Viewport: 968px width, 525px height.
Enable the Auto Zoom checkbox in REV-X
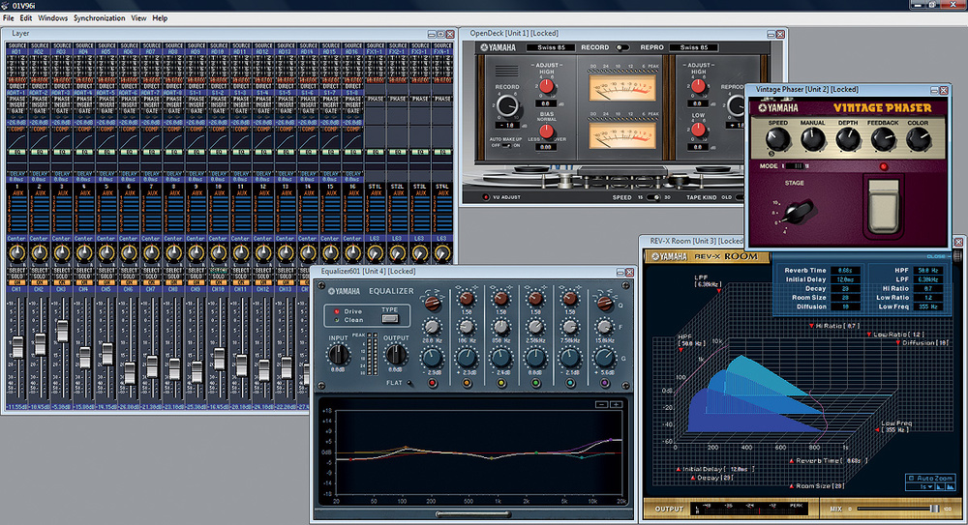coord(910,478)
